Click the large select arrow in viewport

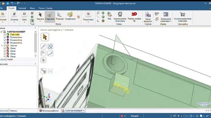point(45,37)
